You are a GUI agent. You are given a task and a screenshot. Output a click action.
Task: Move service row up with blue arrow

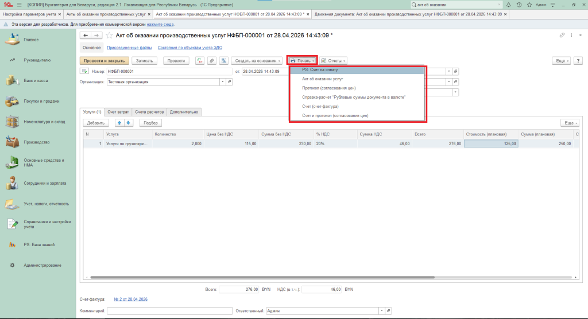point(119,123)
